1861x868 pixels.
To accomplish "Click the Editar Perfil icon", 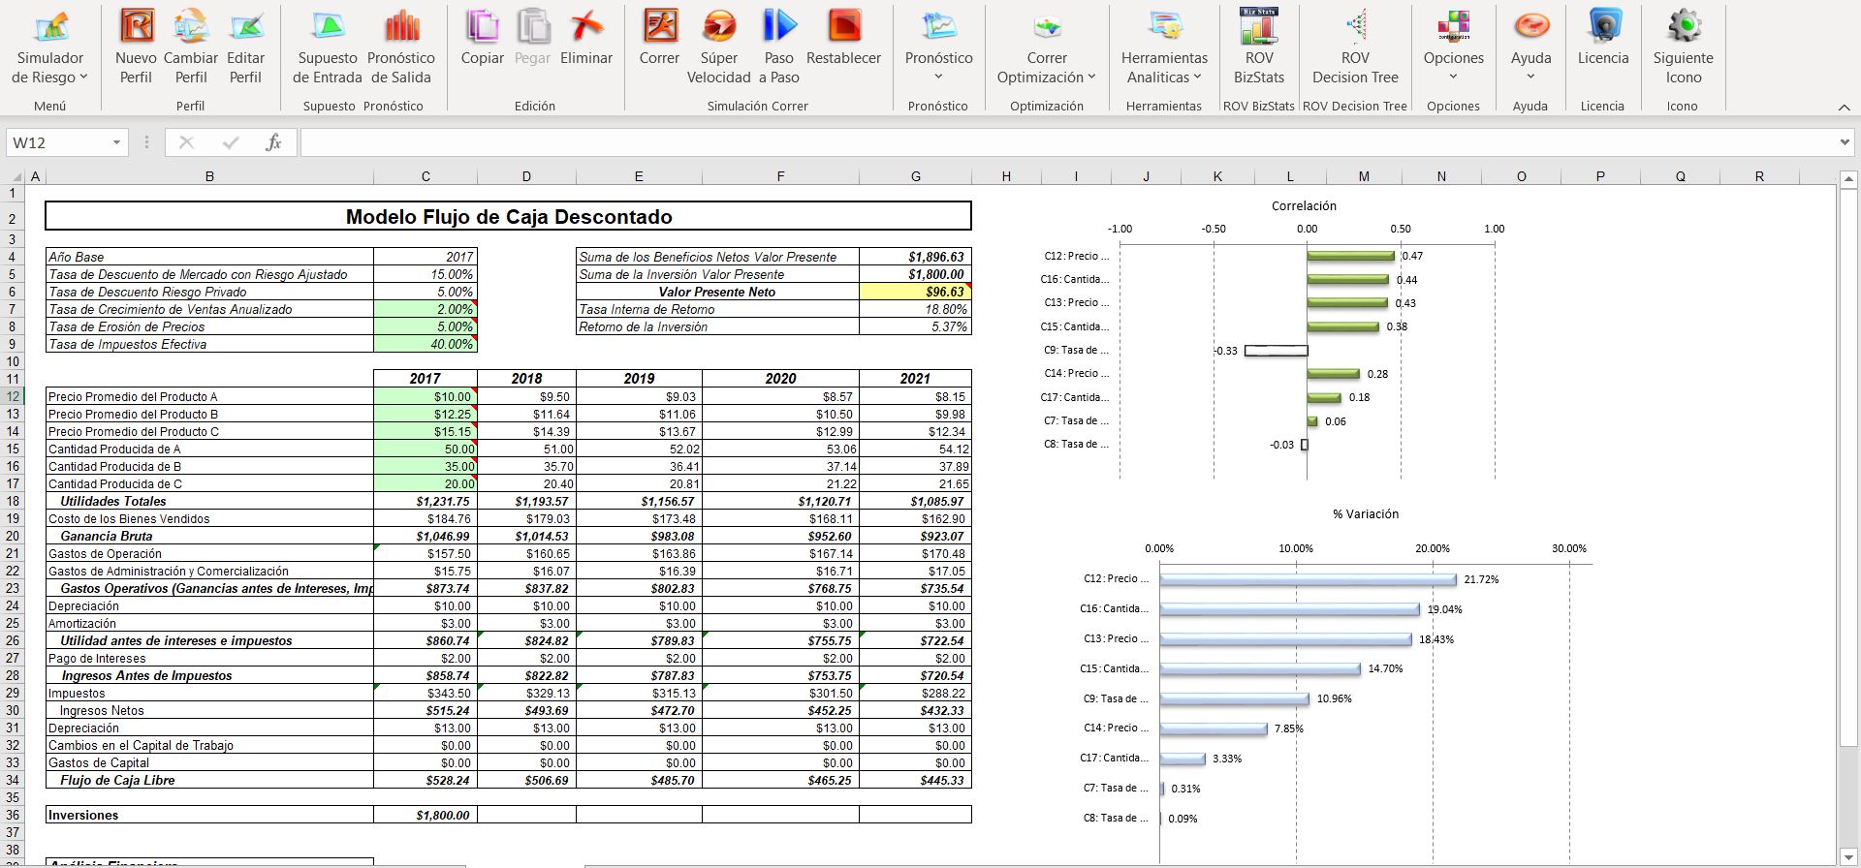I will 246,46.
